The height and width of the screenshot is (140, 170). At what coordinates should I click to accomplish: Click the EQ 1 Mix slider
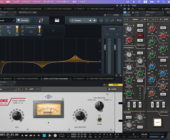coord(17,29)
